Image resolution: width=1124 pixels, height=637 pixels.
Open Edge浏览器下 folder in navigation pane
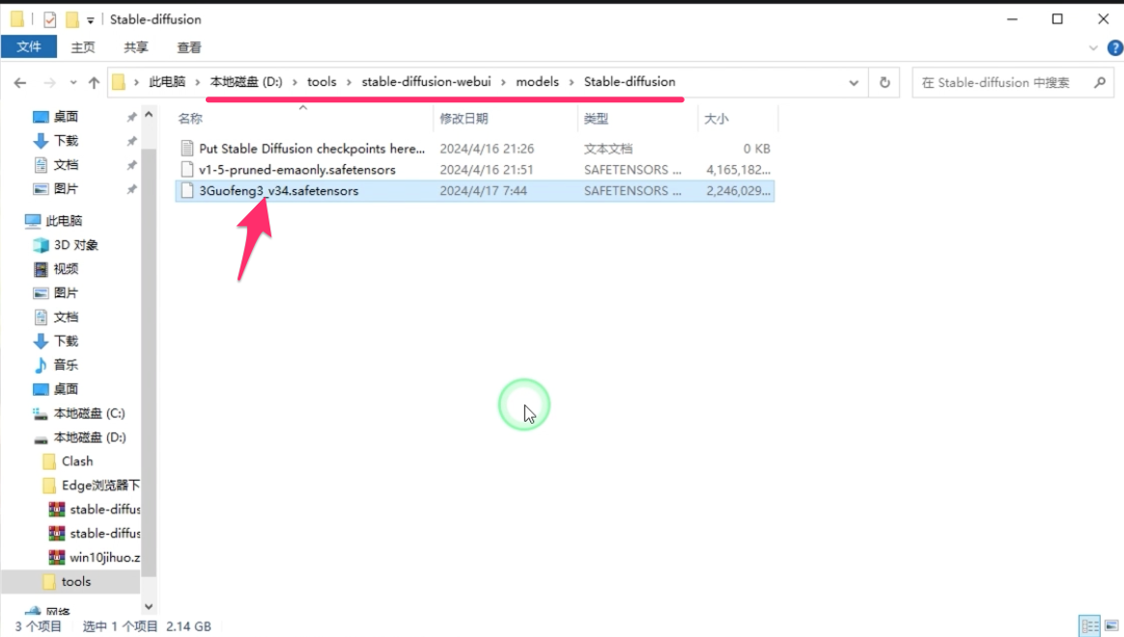click(100, 485)
